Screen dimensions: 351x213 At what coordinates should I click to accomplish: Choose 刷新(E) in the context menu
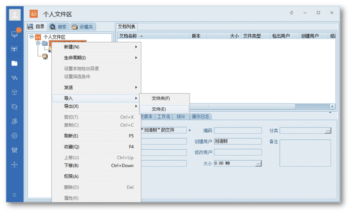(96, 136)
